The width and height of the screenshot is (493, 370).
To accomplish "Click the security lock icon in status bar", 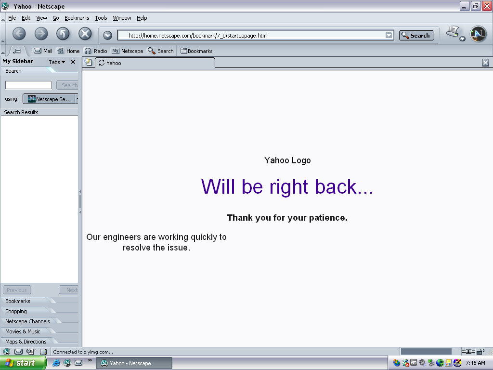I will [x=480, y=352].
